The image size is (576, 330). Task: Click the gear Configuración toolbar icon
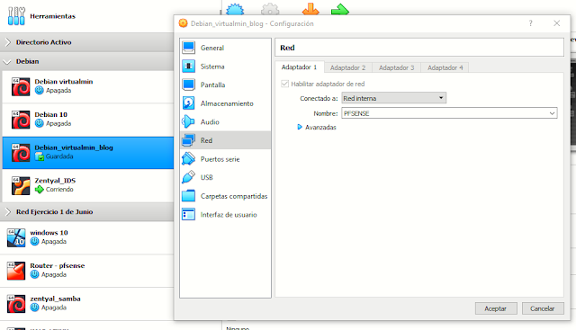pyautogui.click(x=270, y=9)
